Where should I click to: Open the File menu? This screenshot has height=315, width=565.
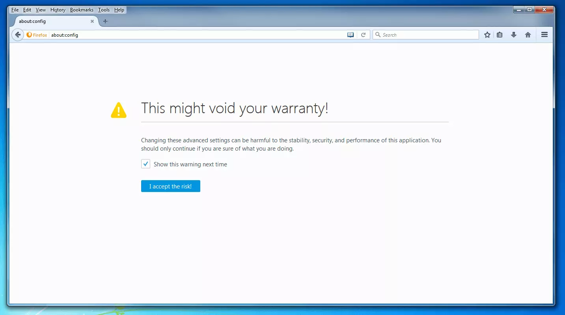pyautogui.click(x=15, y=10)
